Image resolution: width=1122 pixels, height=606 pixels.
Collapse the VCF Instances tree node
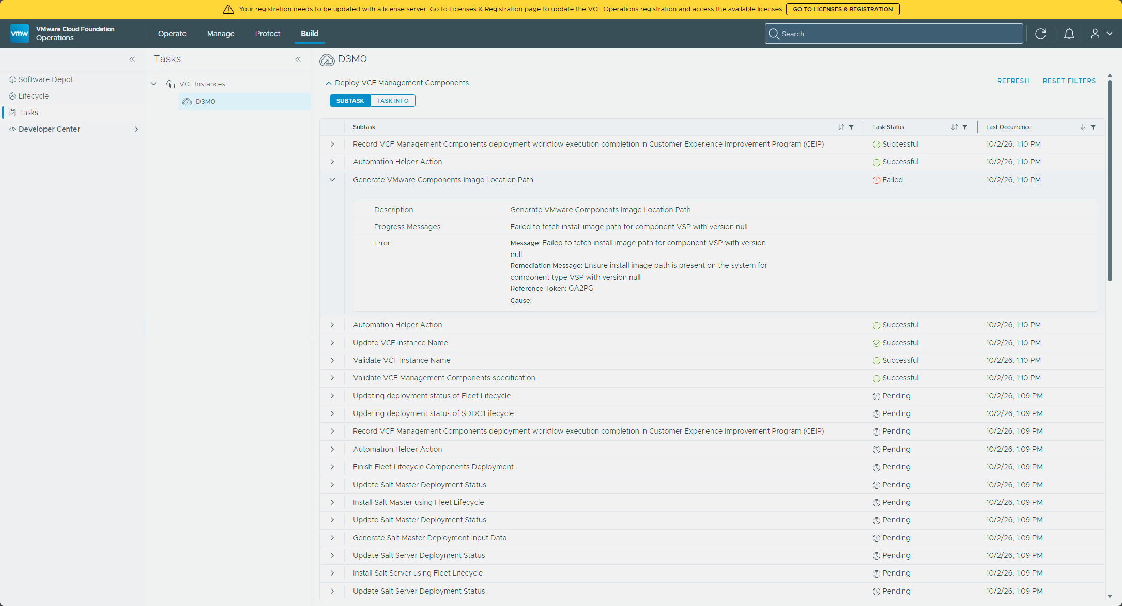153,84
